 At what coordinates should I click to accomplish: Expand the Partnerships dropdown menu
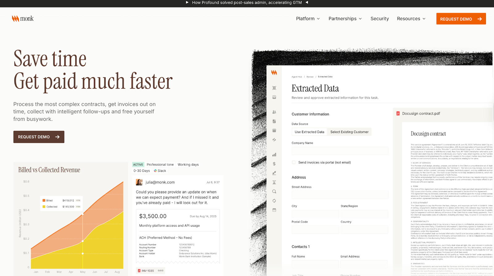pos(345,19)
